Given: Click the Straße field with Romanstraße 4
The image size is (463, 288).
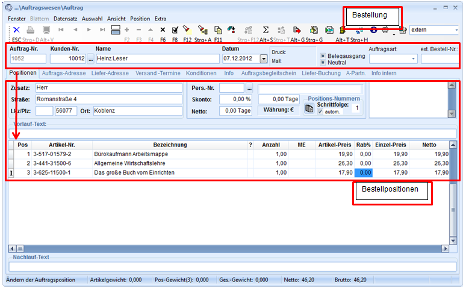Looking at the screenshot, I should 108,99.
